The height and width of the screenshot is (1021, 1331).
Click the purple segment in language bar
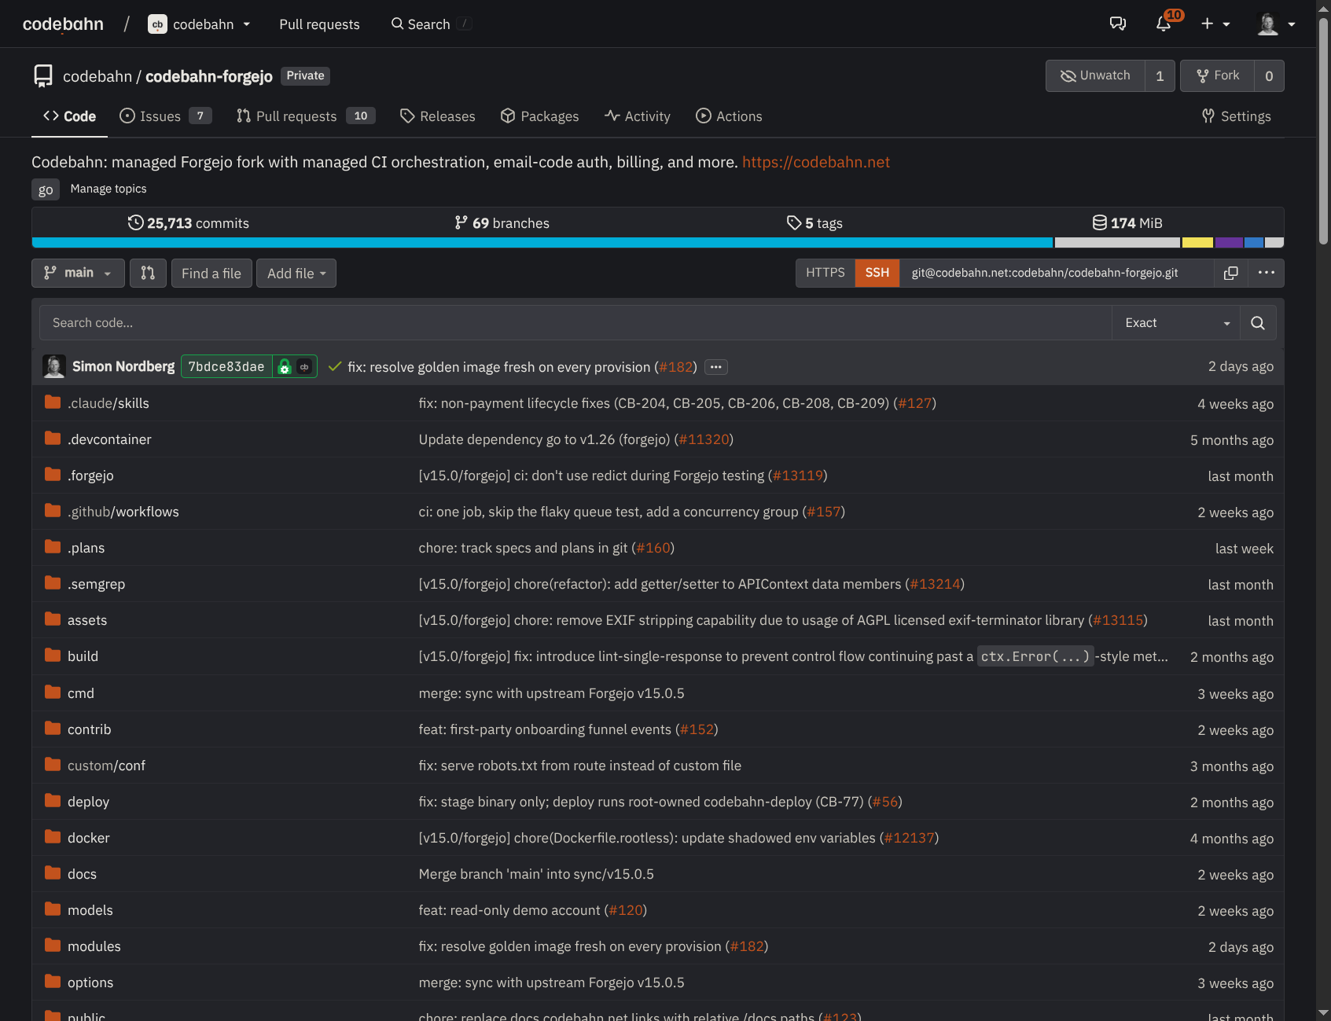[x=1230, y=243]
